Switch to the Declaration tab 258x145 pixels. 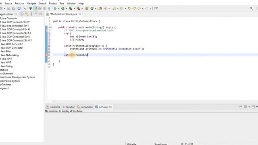[85, 107]
